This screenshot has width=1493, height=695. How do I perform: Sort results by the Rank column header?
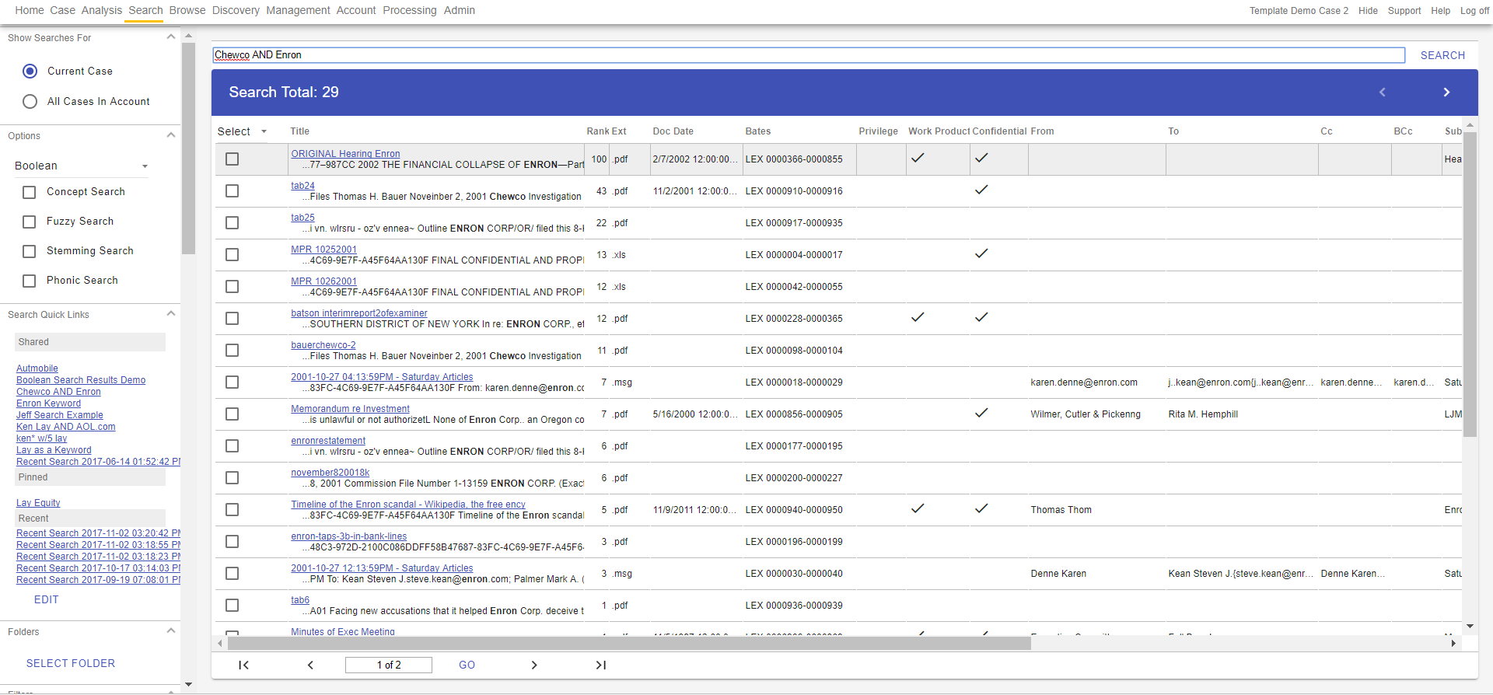tap(597, 131)
